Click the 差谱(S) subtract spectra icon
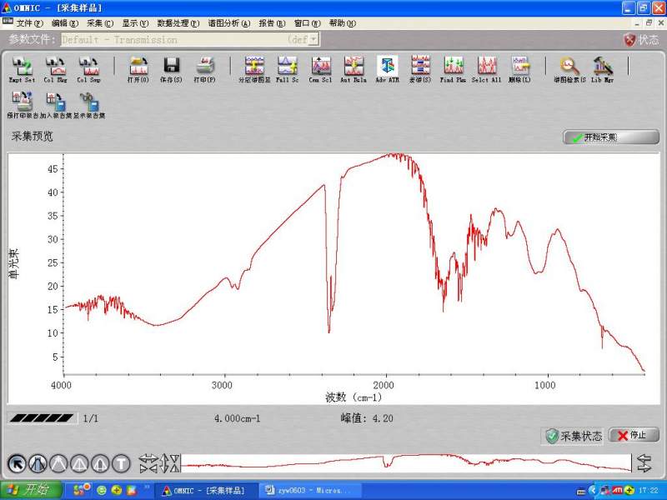This screenshot has width=667, height=500. point(420,69)
